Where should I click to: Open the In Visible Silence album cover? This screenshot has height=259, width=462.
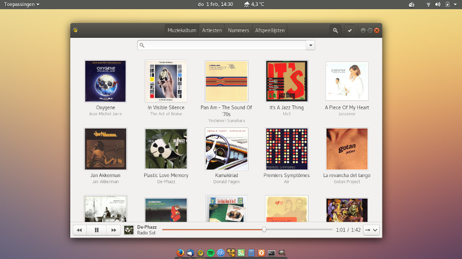point(166,81)
